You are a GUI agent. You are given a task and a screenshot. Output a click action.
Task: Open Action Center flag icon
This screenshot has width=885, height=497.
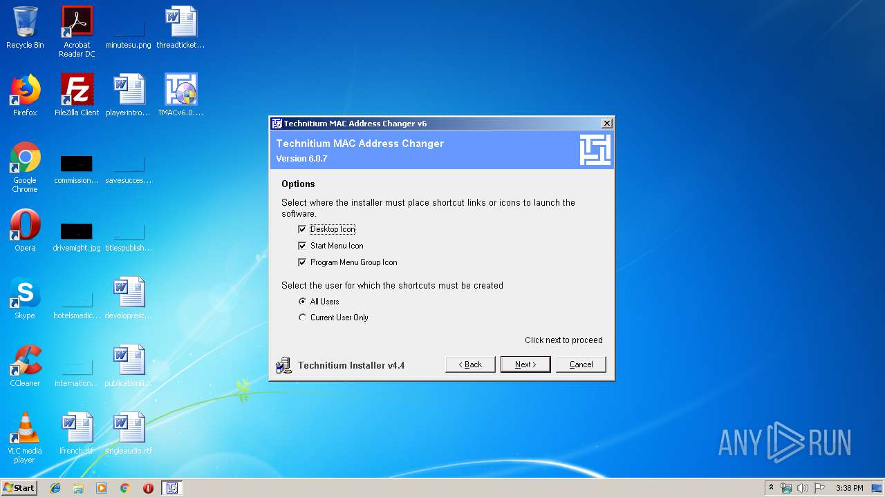[x=819, y=488]
